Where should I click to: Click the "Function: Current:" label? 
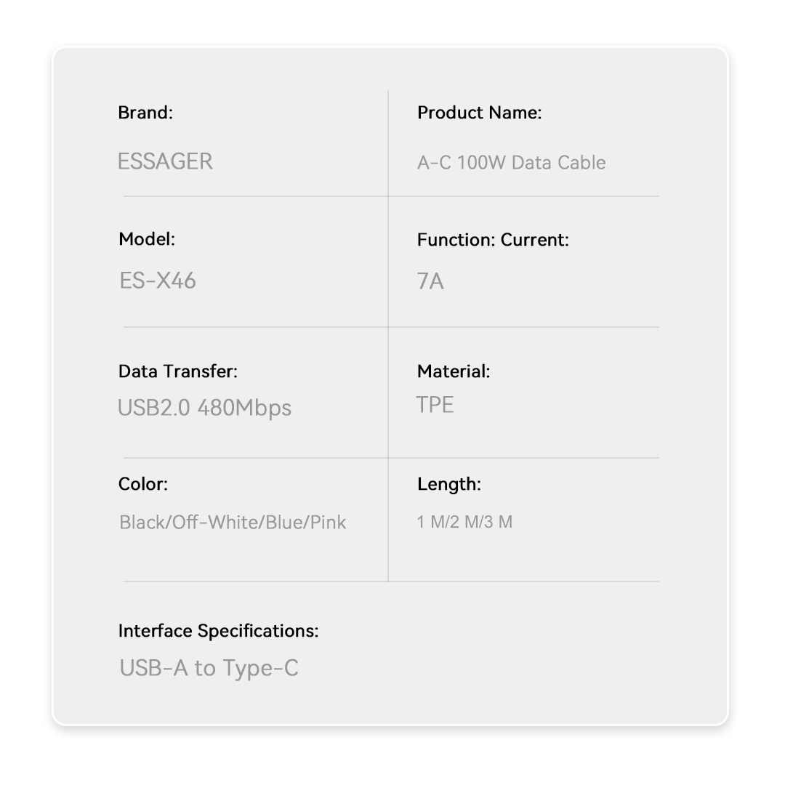coord(493,240)
